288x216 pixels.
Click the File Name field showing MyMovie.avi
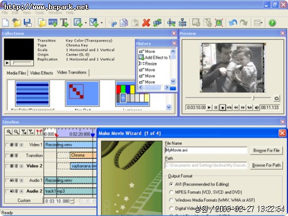[x=206, y=150]
